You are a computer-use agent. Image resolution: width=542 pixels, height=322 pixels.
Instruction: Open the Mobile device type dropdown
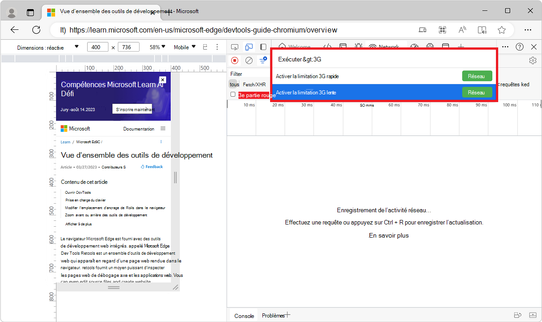[184, 47]
